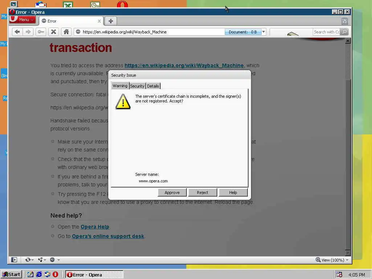The height and width of the screenshot is (279, 372).
Task: Click the Document: 0 B progress indicator
Action: tap(243, 32)
